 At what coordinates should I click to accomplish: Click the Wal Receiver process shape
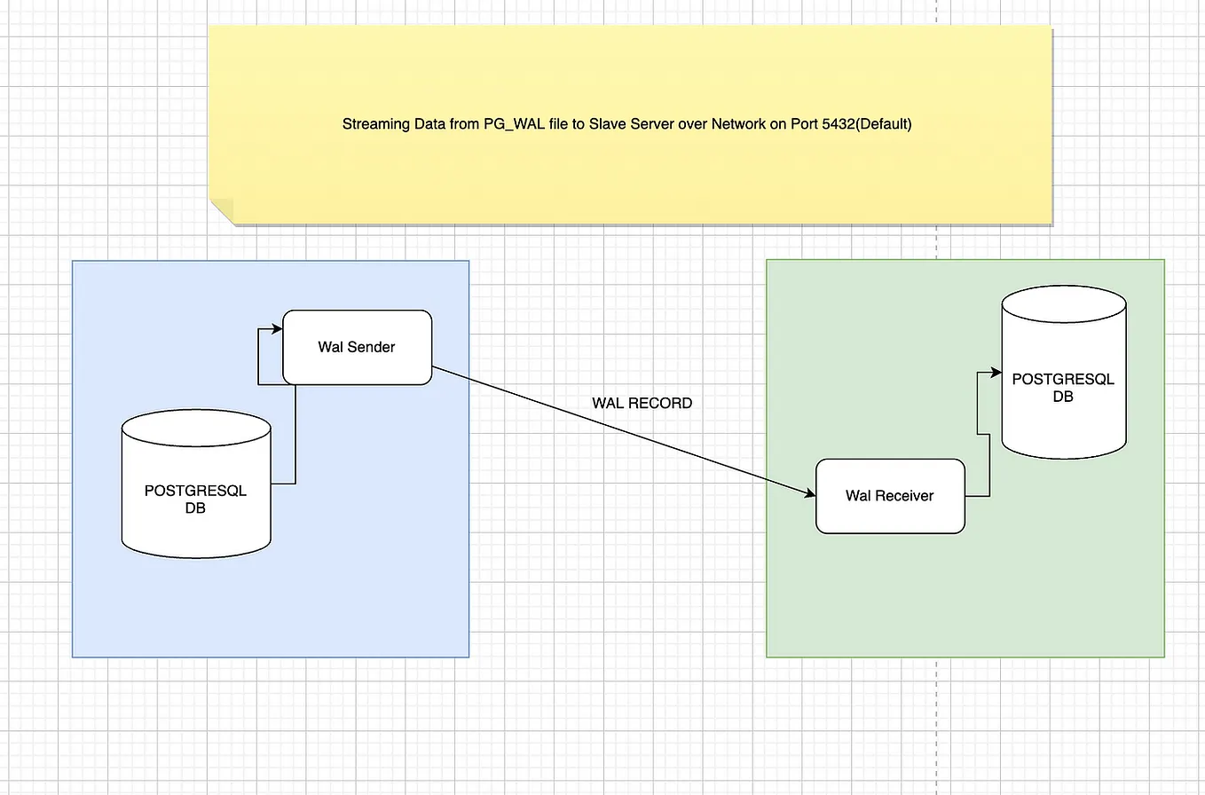pos(889,496)
